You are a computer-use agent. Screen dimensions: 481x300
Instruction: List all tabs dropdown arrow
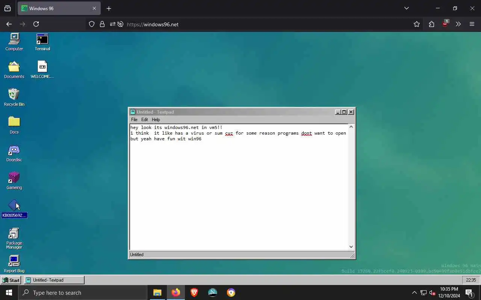(x=407, y=8)
